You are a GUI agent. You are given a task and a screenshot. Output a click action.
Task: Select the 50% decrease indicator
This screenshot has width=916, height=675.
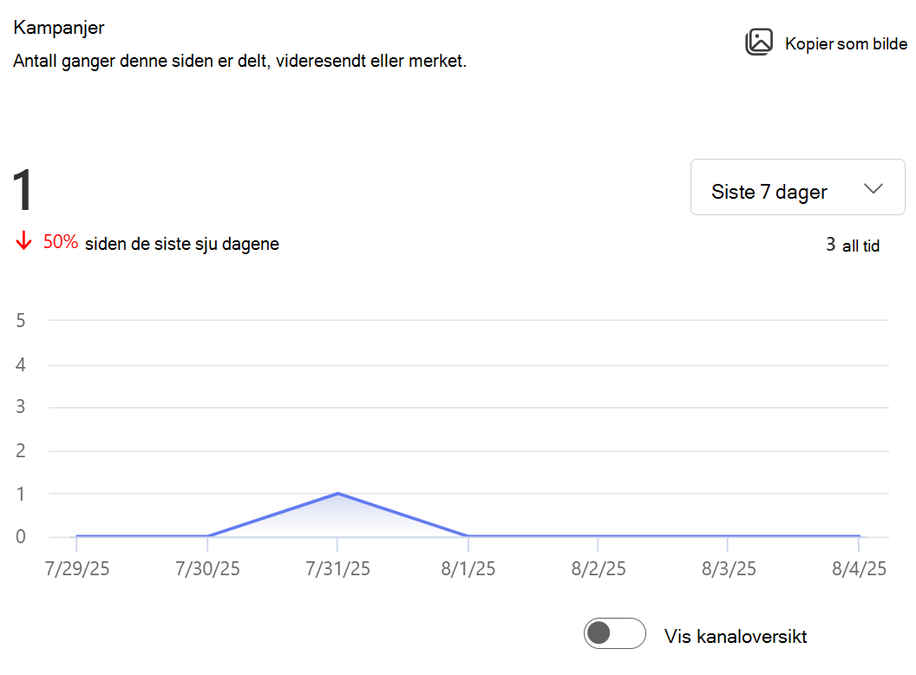coord(60,242)
